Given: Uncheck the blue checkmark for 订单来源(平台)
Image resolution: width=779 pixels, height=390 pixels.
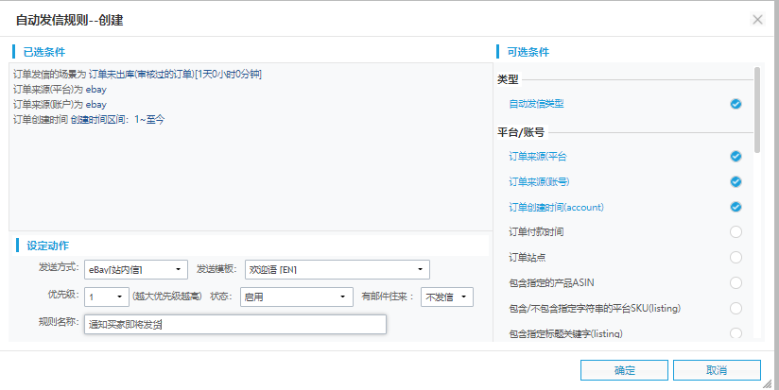Looking at the screenshot, I should pyautogui.click(x=736, y=156).
